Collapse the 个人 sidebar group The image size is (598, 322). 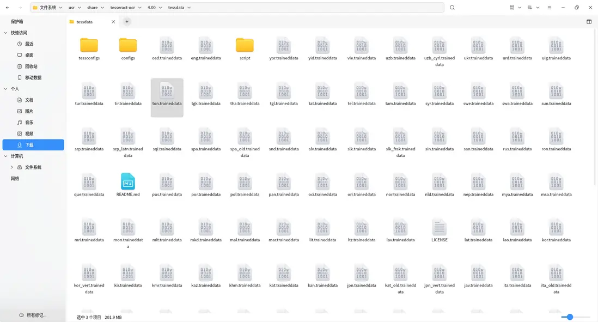pyautogui.click(x=5, y=89)
